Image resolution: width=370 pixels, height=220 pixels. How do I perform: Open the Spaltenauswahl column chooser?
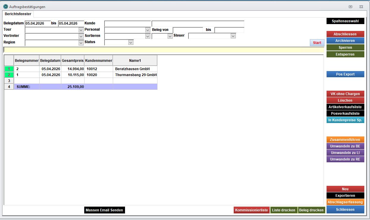[345, 21]
